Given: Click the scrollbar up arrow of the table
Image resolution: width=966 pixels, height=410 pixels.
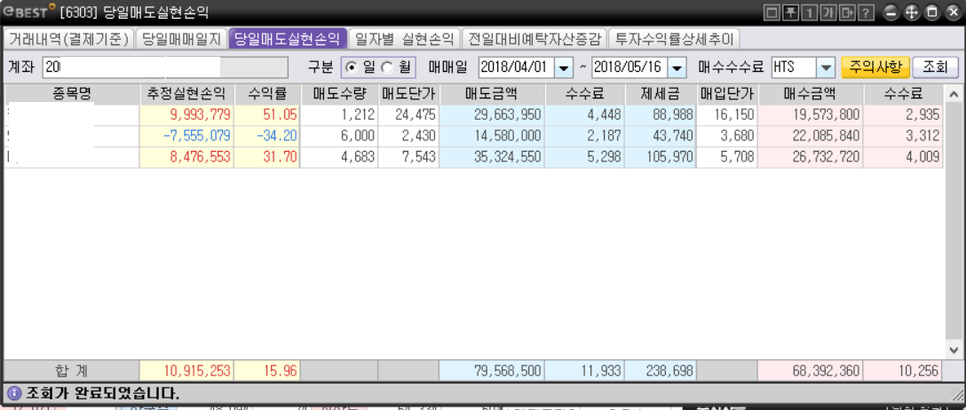Looking at the screenshot, I should (954, 96).
